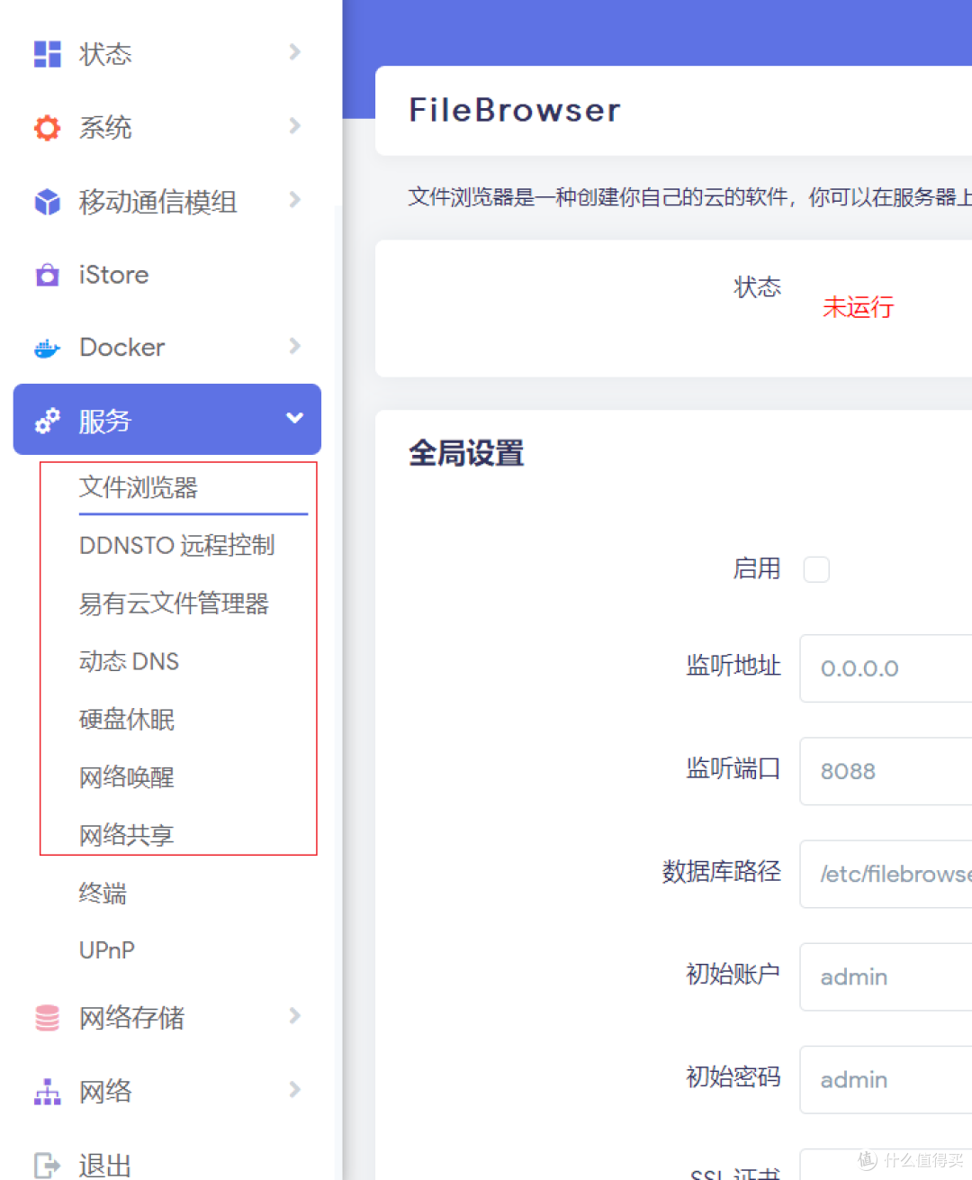The image size is (972, 1180).
Task: Click the 网络 topology icon
Action: pyautogui.click(x=47, y=1092)
